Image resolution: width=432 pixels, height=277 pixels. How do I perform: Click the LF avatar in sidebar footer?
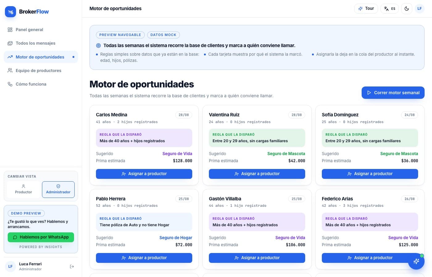pyautogui.click(x=10, y=267)
